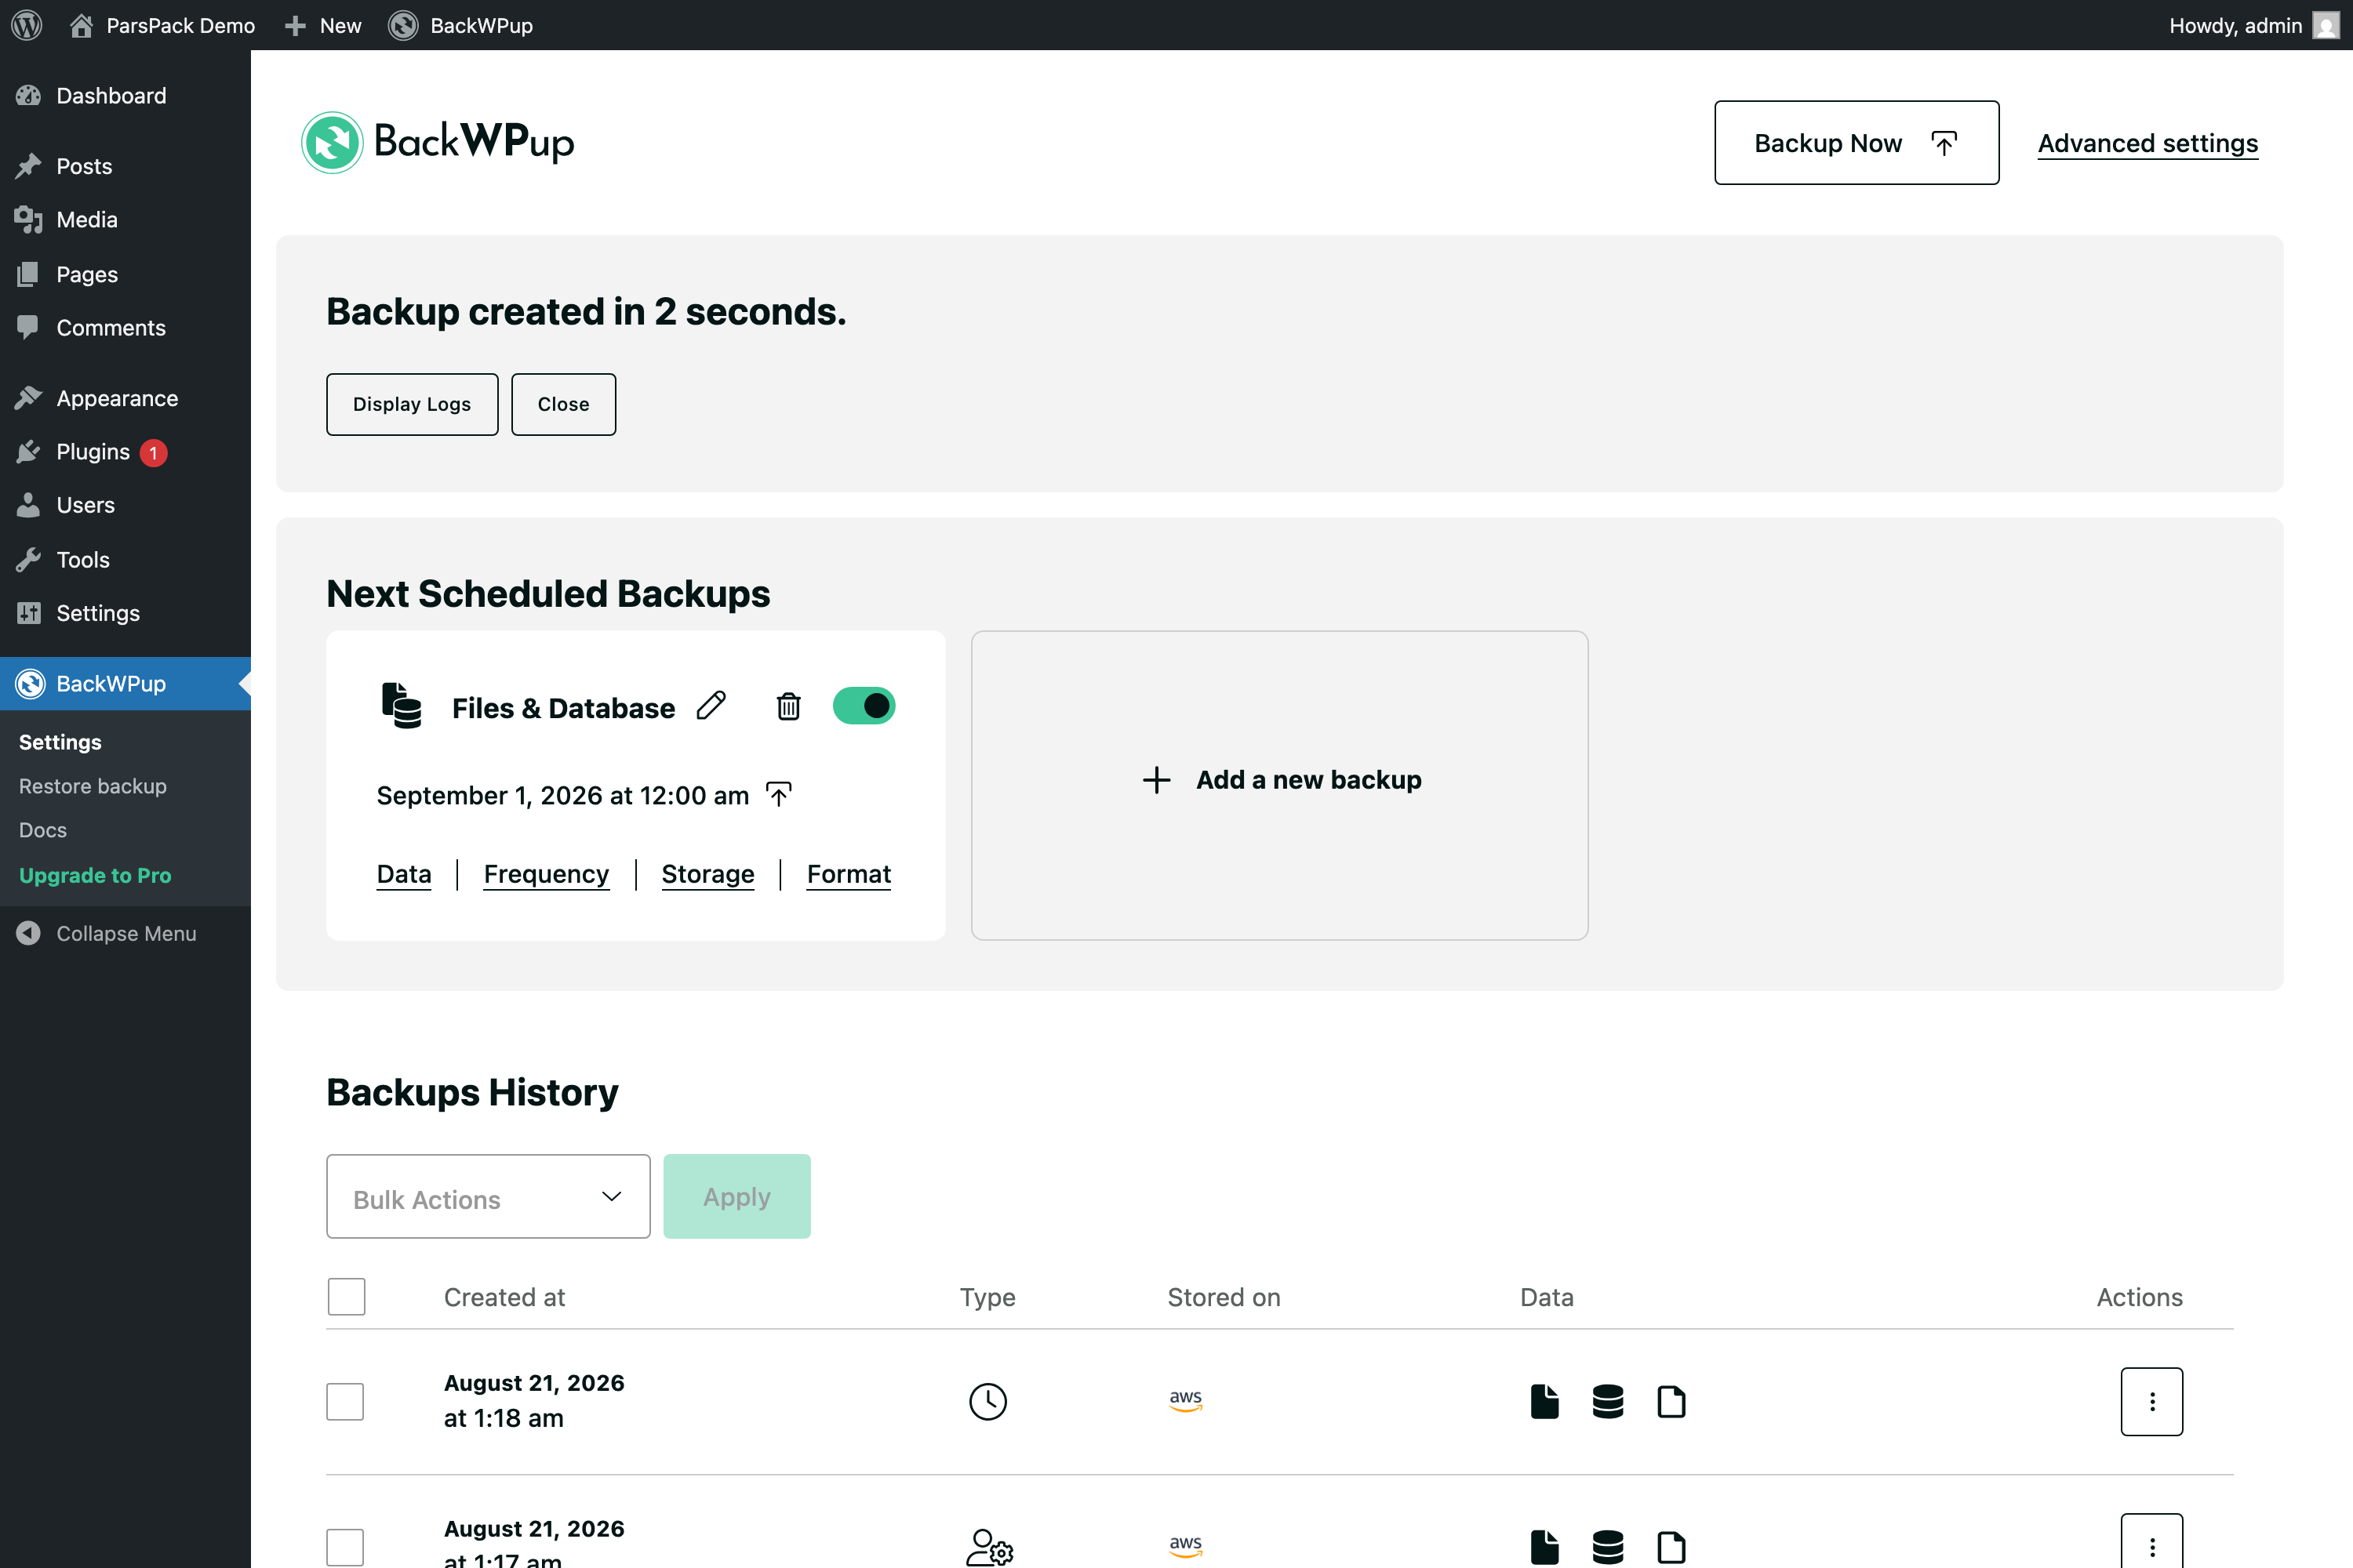Open the WordPress logo menu
2353x1568 pixels.
(x=27, y=25)
